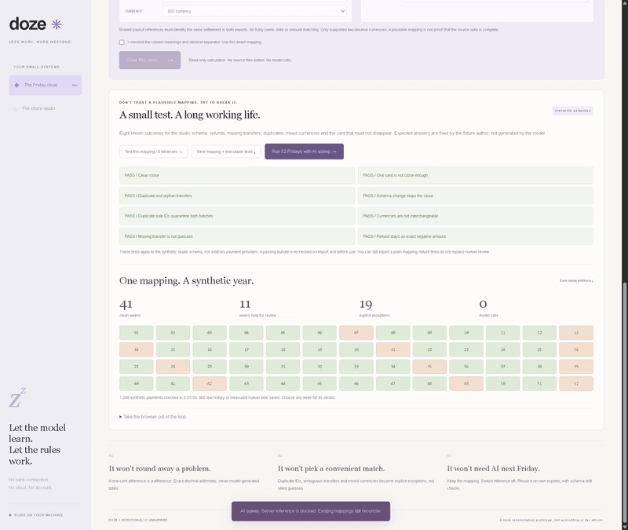Click the '19' explicit exceptions count
The height and width of the screenshot is (530, 628).
point(366,305)
